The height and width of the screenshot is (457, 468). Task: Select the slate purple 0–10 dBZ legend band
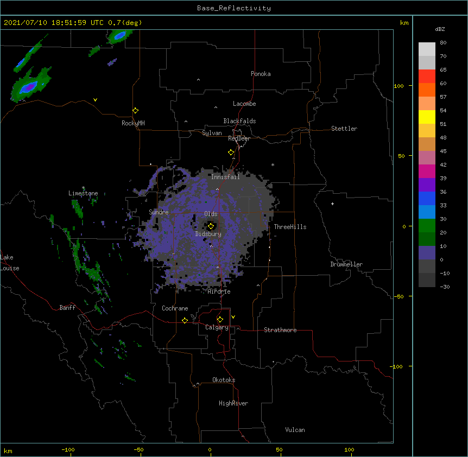pos(427,253)
